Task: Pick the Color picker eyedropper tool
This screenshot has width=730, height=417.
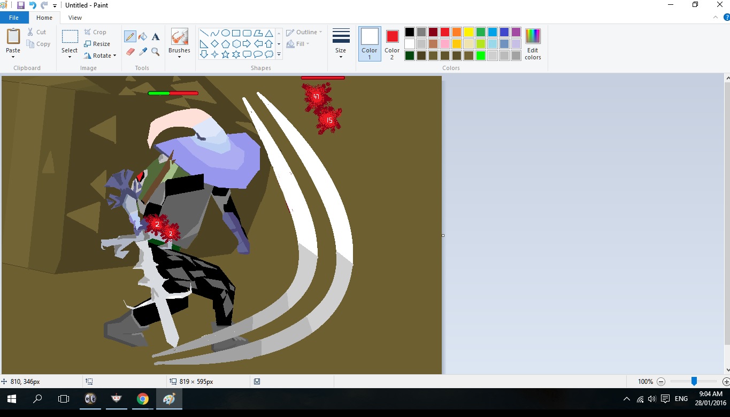Action: [143, 52]
